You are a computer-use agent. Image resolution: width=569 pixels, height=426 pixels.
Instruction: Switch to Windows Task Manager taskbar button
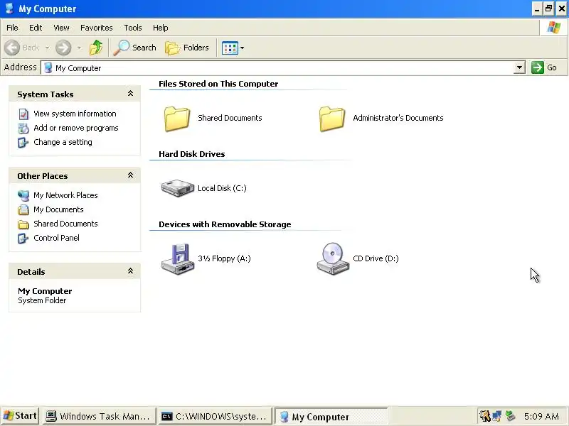98,416
